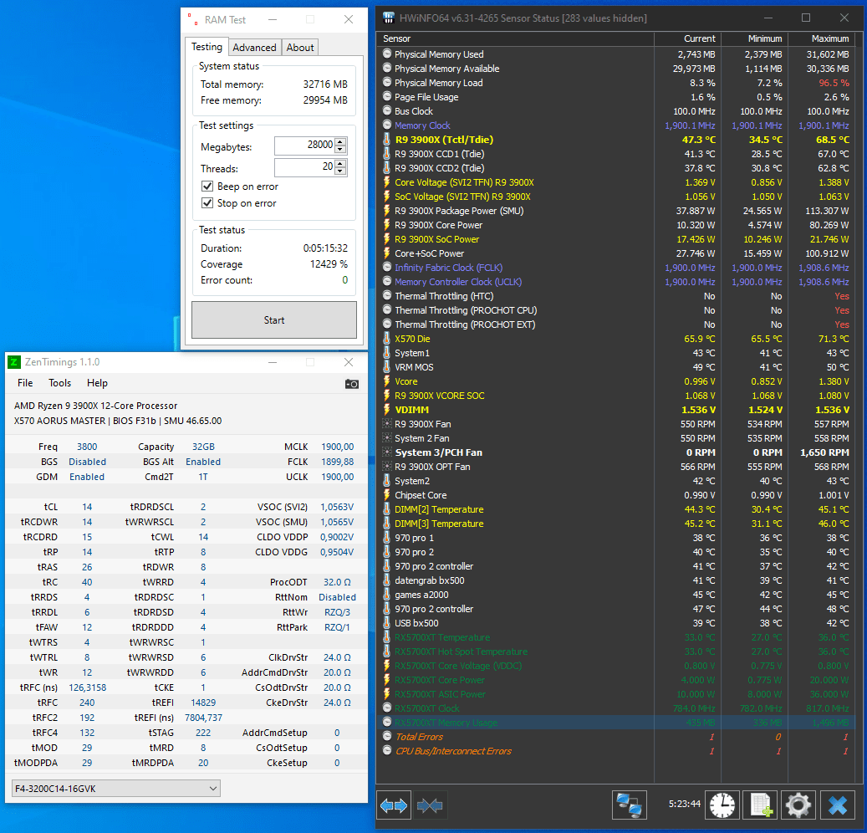Image resolution: width=867 pixels, height=833 pixels.
Task: Click the Maximum column header in HWiNFO
Action: tap(821, 38)
